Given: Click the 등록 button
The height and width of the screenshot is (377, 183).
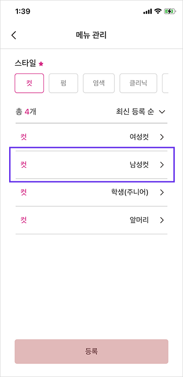Looking at the screenshot, I should [x=91, y=351].
